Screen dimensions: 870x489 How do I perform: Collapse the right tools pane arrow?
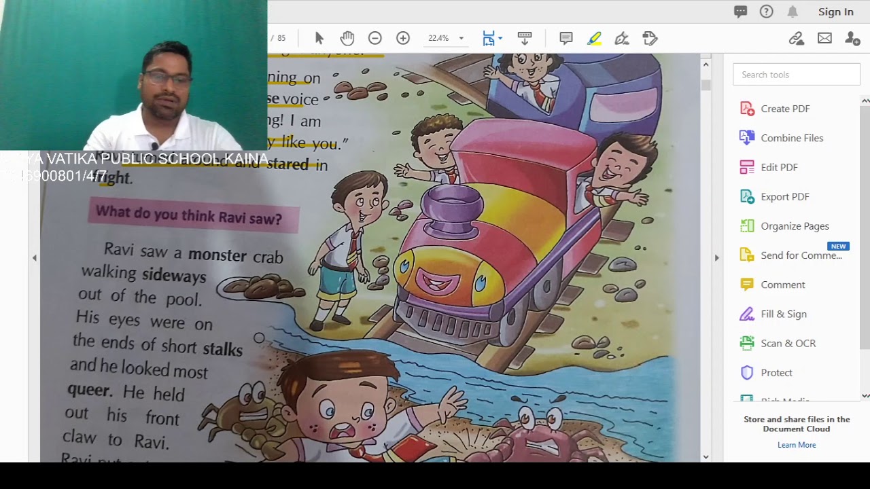716,258
